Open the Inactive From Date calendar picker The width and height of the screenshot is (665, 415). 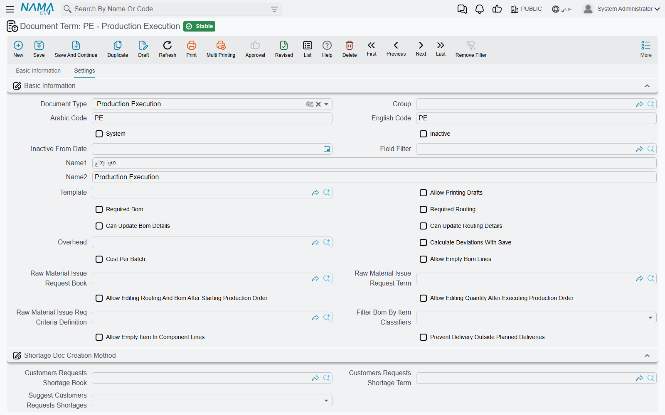(x=327, y=149)
